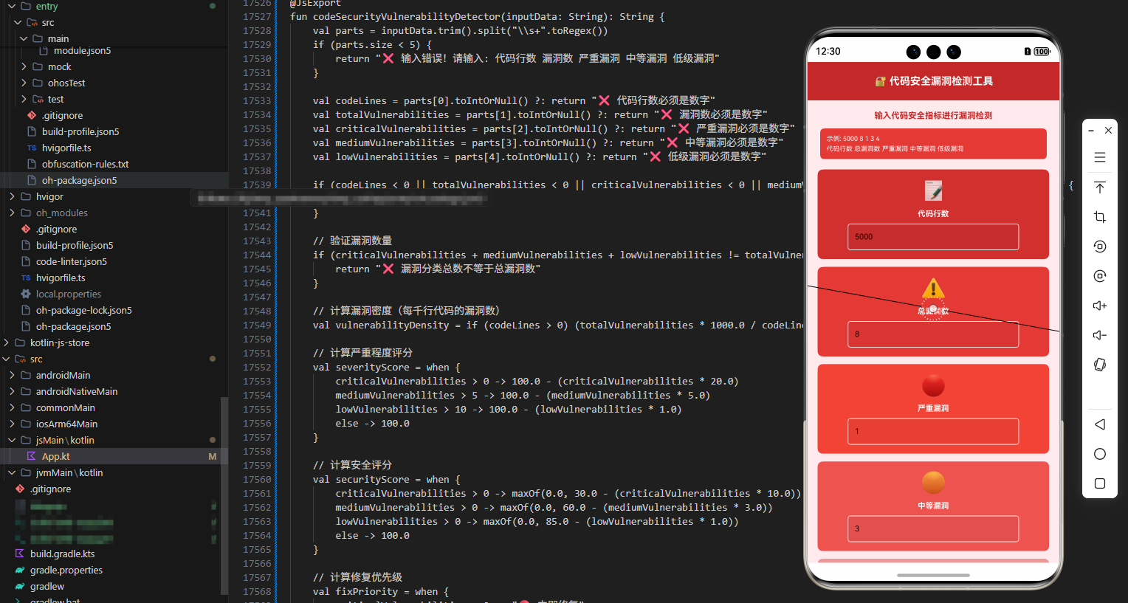Collapse the main folder
The image size is (1128, 603).
coord(24,38)
